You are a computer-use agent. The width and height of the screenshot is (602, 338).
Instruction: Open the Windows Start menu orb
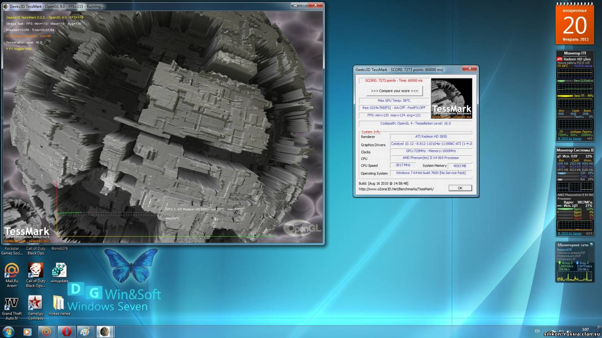[x=8, y=332]
